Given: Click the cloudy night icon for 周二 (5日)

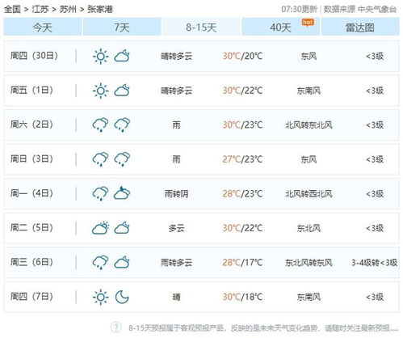Looking at the screenshot, I should coord(122,228).
